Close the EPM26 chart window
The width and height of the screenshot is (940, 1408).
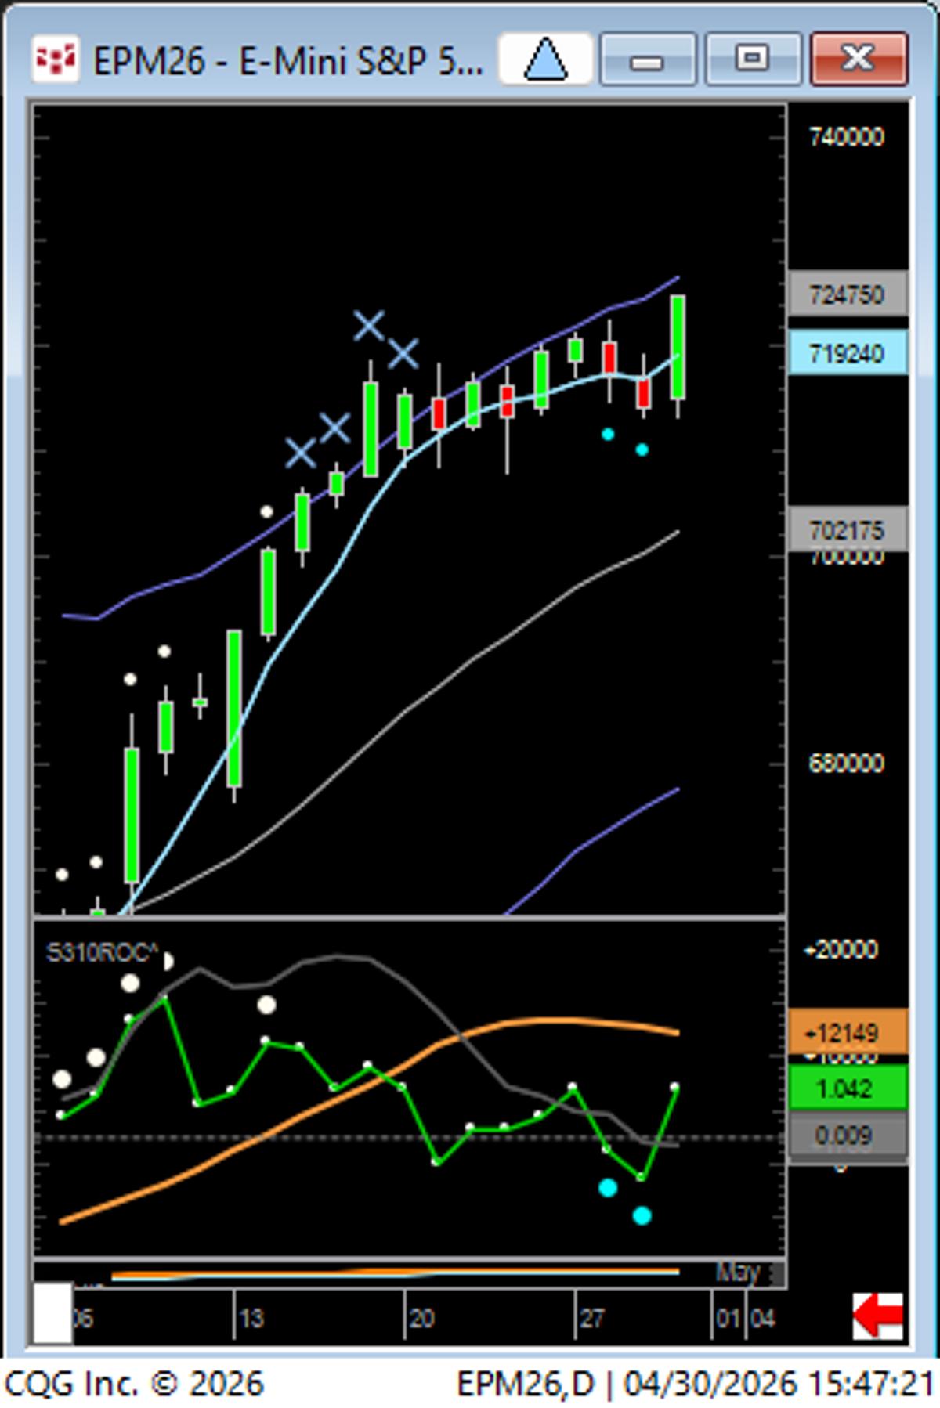click(859, 59)
